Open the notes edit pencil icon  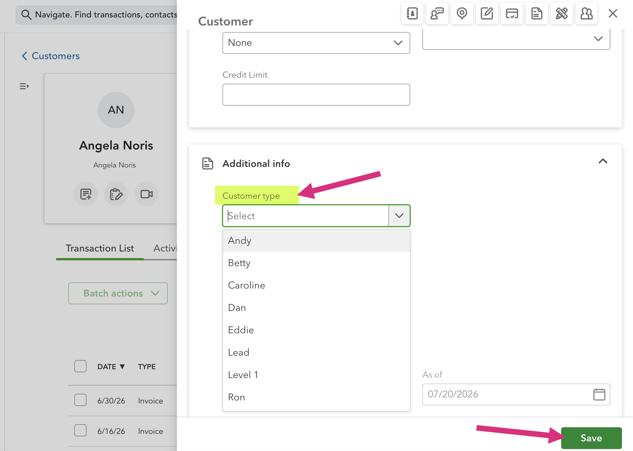click(486, 13)
